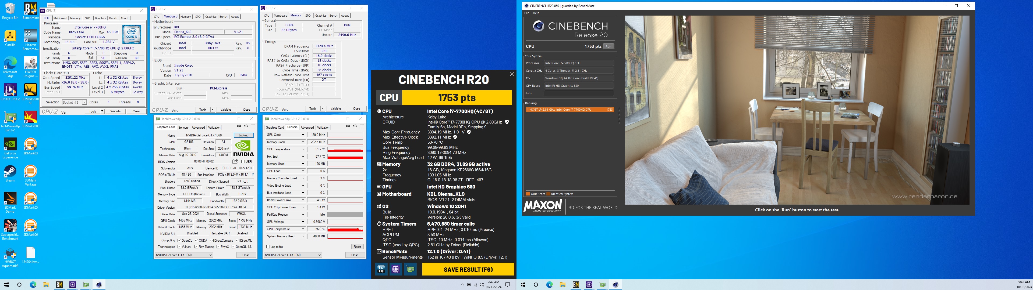Click the Reset button in GPU-Z Sensors

coord(357,247)
